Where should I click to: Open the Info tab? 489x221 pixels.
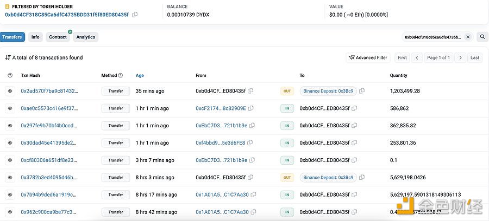click(35, 37)
